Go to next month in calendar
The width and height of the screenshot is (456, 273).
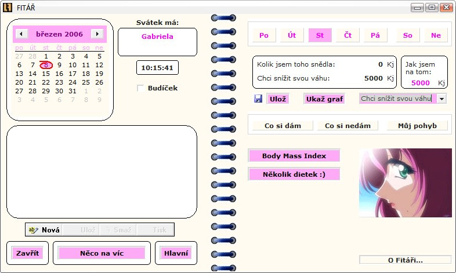click(x=97, y=34)
